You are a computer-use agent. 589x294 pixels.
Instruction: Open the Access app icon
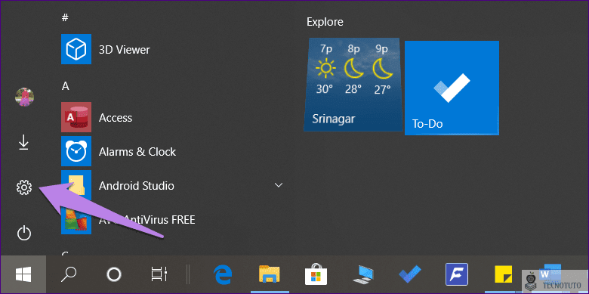[76, 117]
